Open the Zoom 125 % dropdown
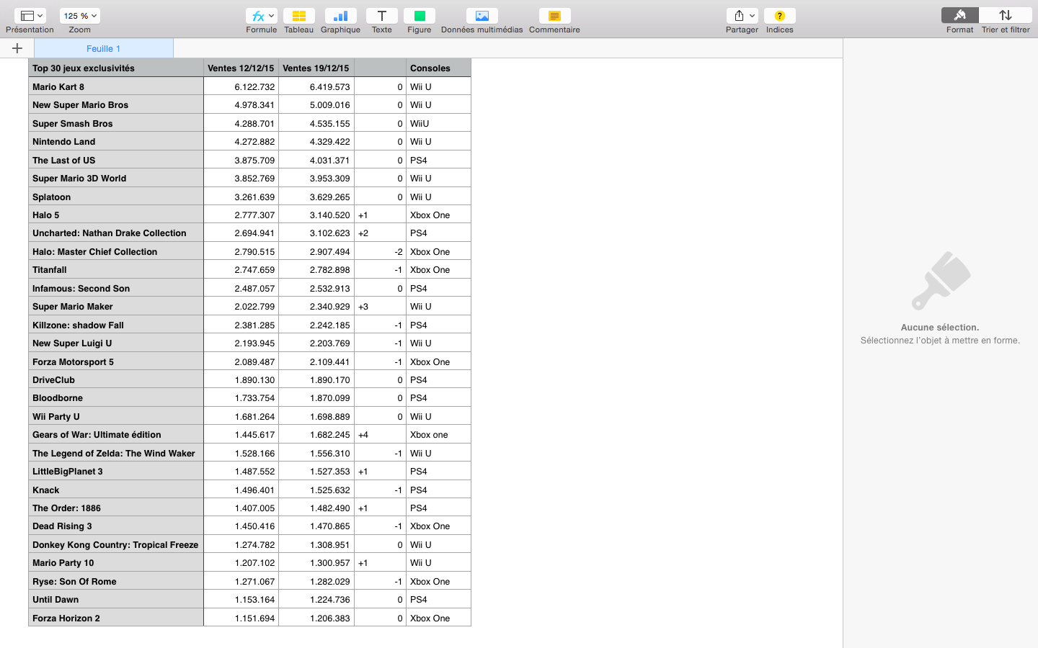Viewport: 1038px width, 648px height. pos(80,16)
